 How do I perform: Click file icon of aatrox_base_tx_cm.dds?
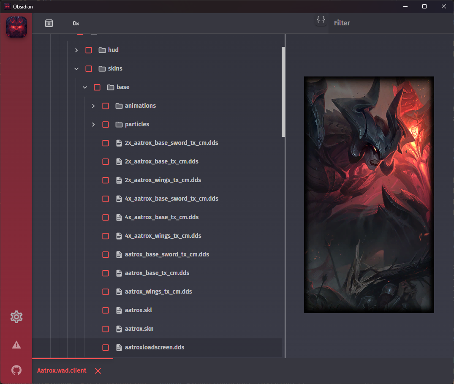pyautogui.click(x=119, y=273)
